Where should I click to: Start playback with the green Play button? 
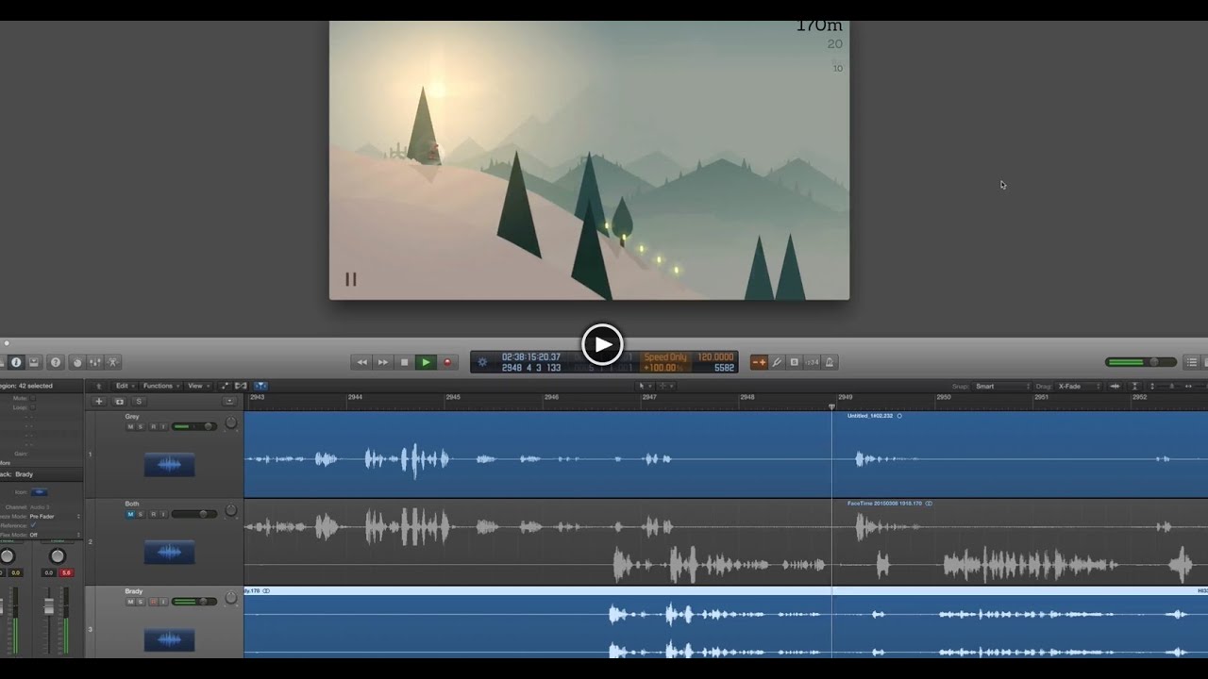point(426,362)
